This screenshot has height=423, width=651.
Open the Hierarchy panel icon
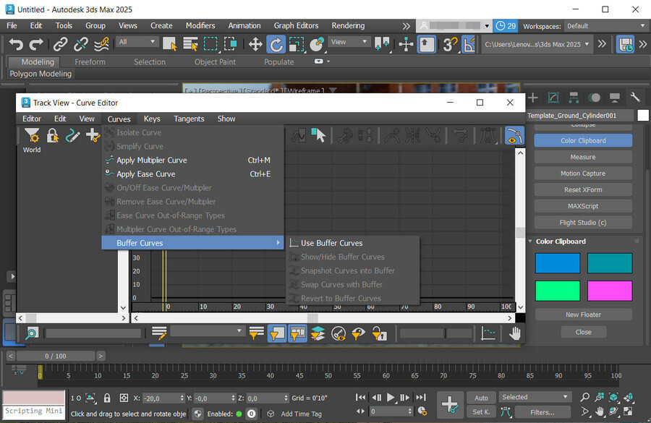[x=574, y=98]
